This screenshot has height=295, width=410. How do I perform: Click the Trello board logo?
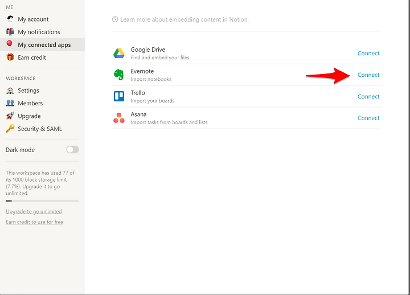coord(119,96)
